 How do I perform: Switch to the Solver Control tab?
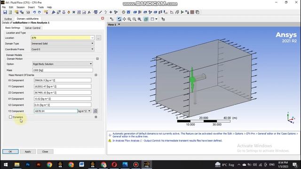(x=33, y=28)
